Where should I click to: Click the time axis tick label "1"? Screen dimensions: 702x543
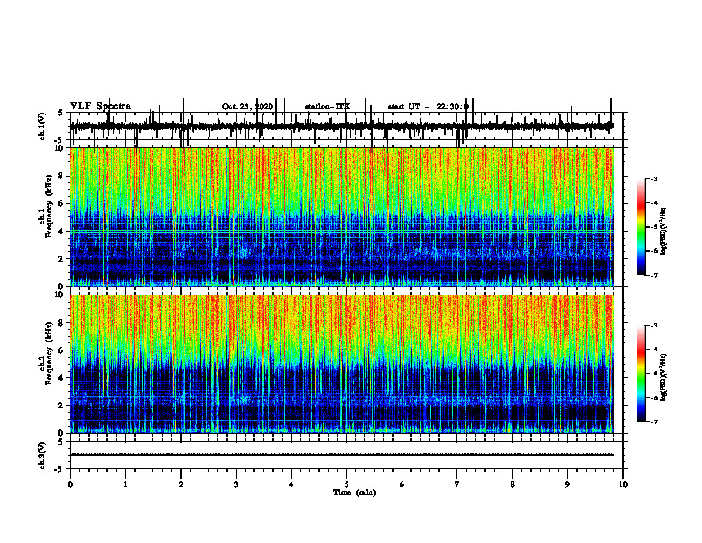(125, 484)
